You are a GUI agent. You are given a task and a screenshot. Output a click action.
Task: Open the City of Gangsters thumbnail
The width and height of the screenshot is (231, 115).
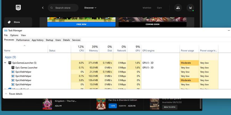tap(155, 104)
